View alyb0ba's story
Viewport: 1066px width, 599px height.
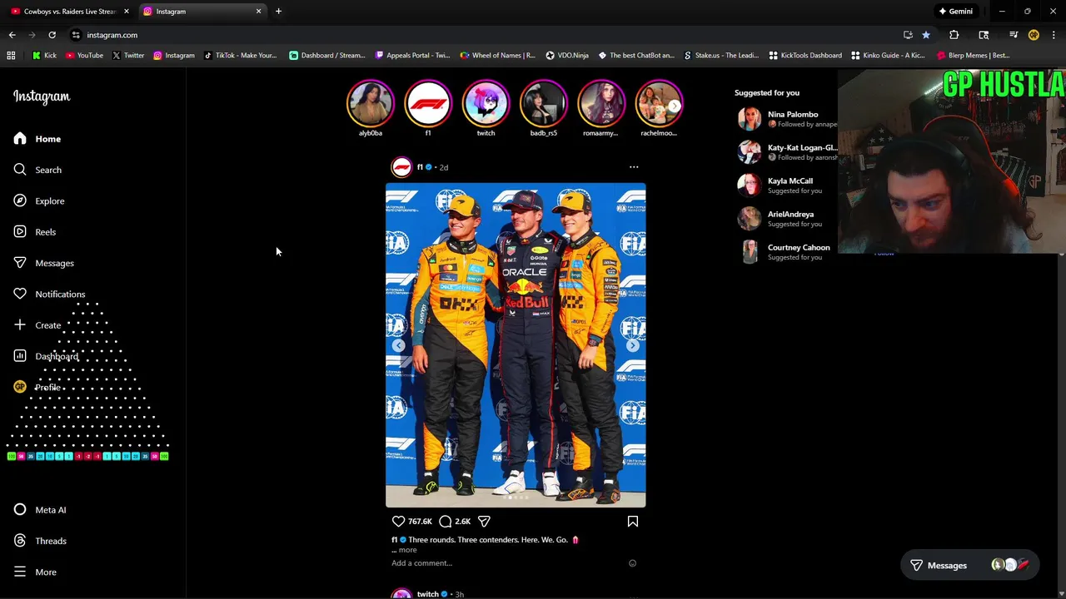[x=371, y=103]
